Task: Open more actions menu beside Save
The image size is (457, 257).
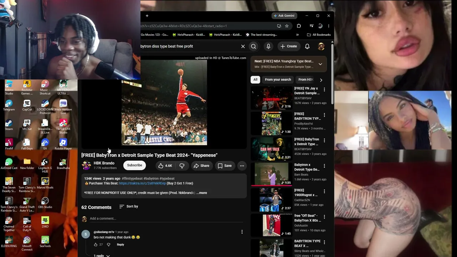Action: tap(242, 166)
